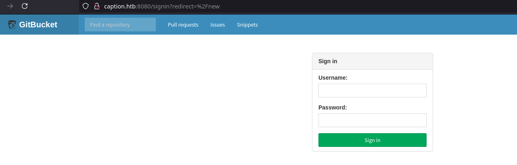Open Pull requests in navbar
The height and width of the screenshot is (165, 517).
pos(183,25)
